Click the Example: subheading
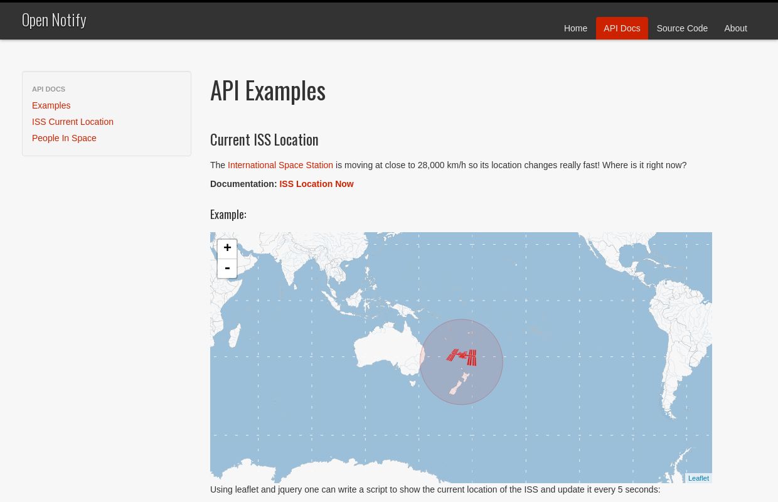The image size is (778, 502). pyautogui.click(x=228, y=215)
